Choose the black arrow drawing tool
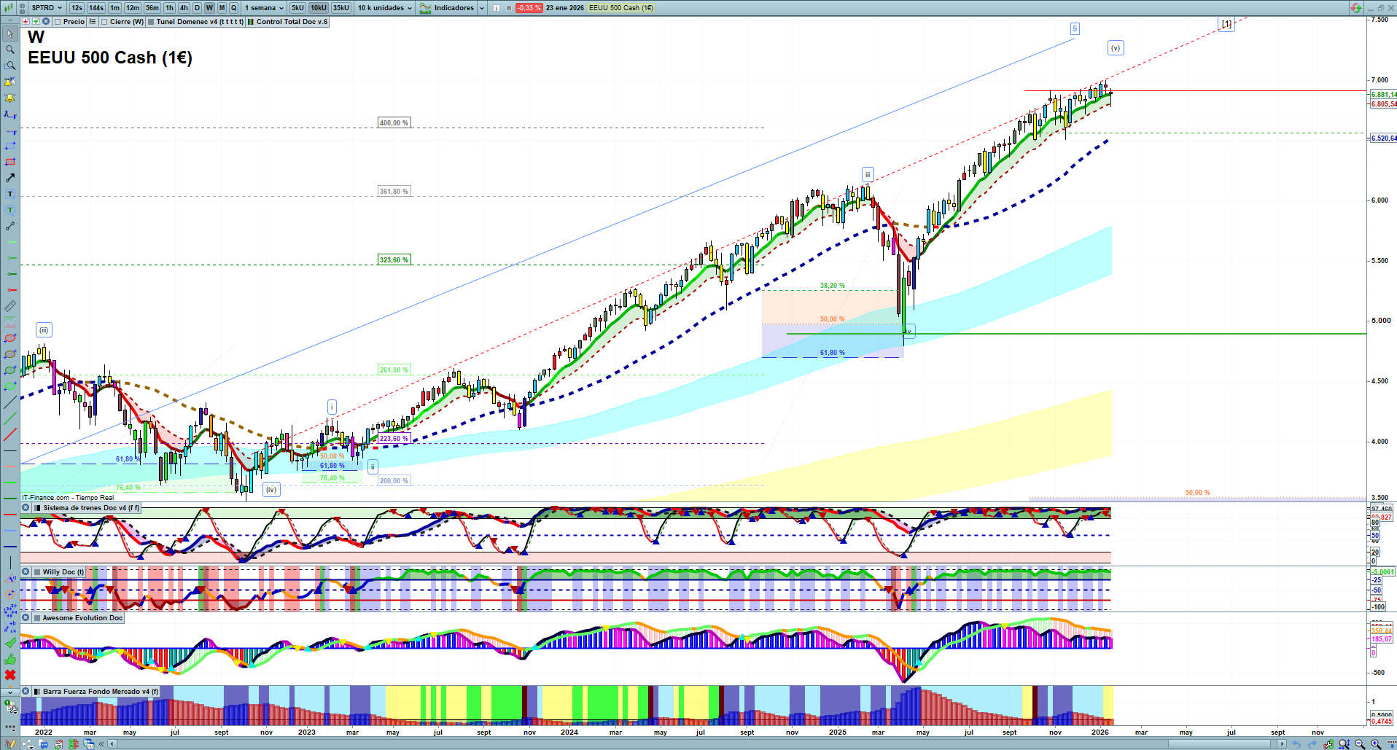This screenshot has width=1397, height=750. coord(10,178)
